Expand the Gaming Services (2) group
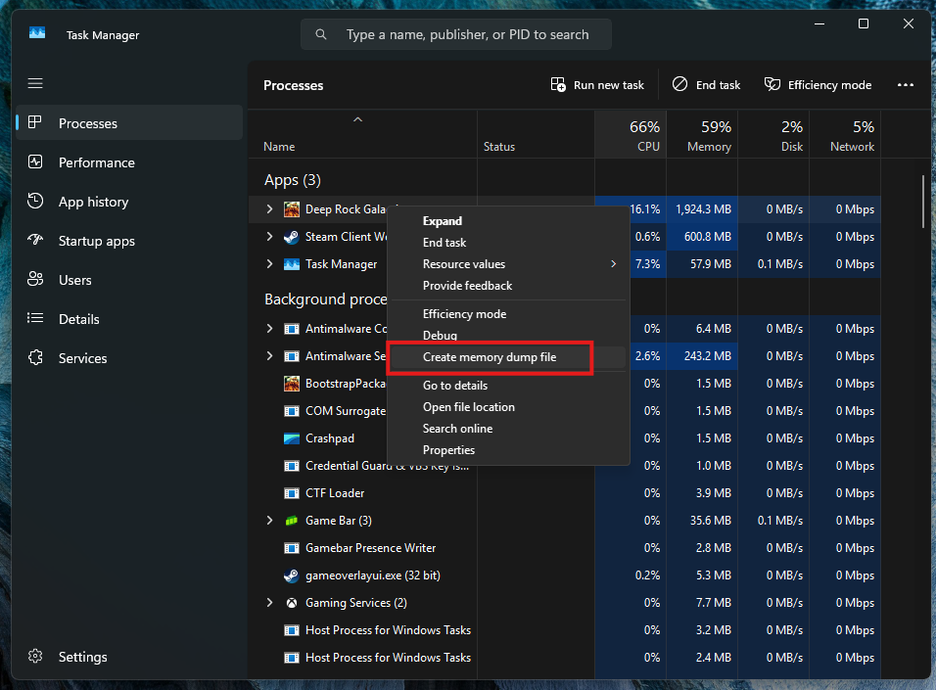936x690 pixels. coord(270,603)
